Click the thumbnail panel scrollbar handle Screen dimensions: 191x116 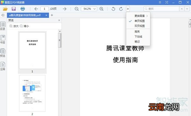[60, 40]
